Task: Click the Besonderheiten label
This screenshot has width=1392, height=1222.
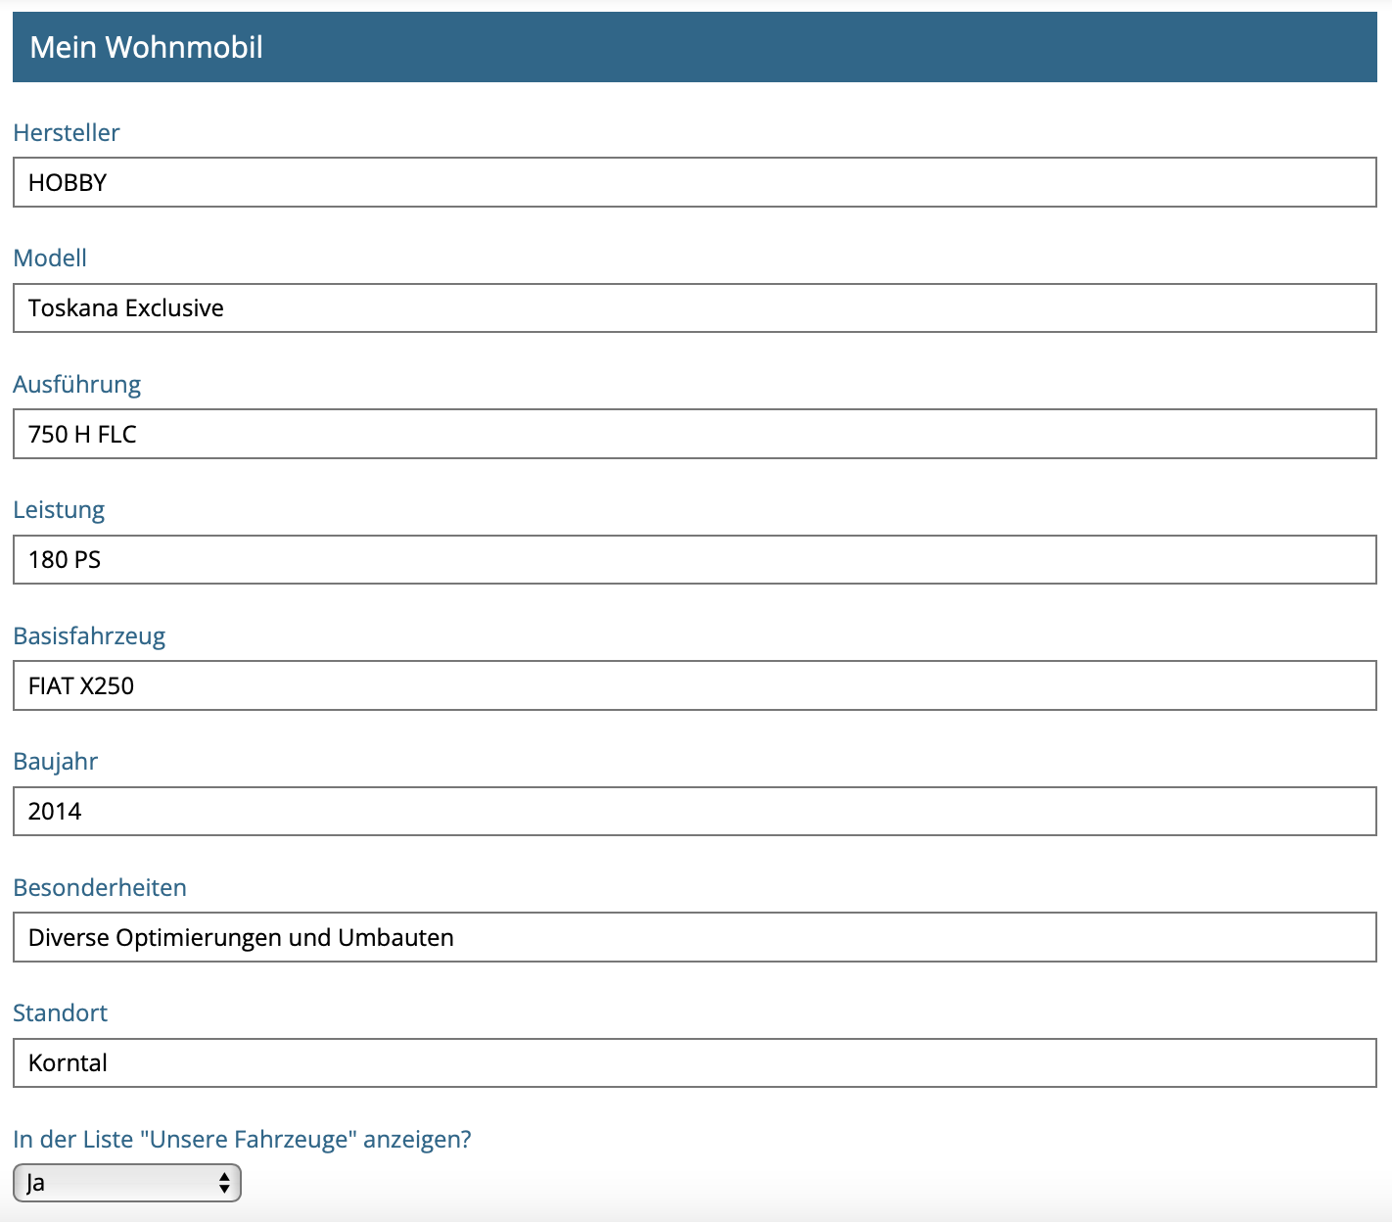Action: pyautogui.click(x=100, y=887)
